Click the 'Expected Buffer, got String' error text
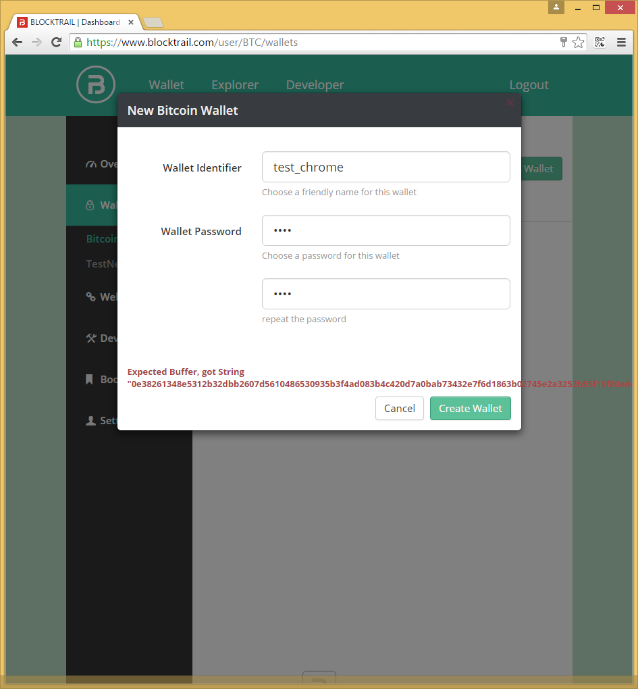638x689 pixels. [186, 372]
